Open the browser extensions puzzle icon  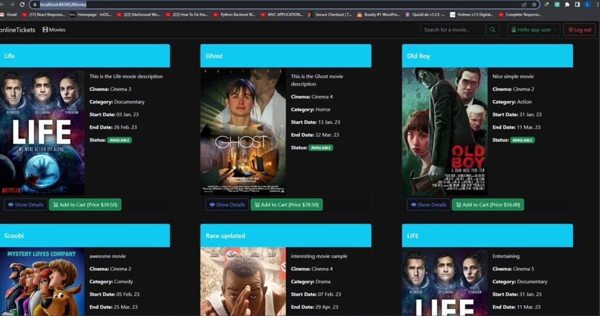(567, 4)
